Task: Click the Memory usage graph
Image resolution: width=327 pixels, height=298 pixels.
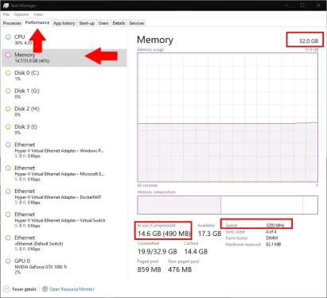Action: point(228,118)
